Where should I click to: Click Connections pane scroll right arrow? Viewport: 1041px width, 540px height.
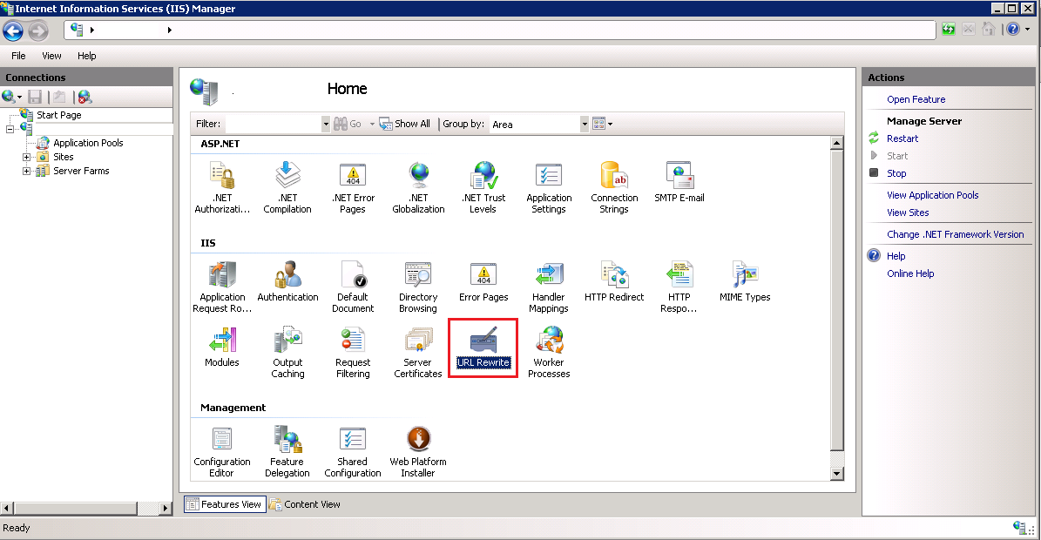166,508
